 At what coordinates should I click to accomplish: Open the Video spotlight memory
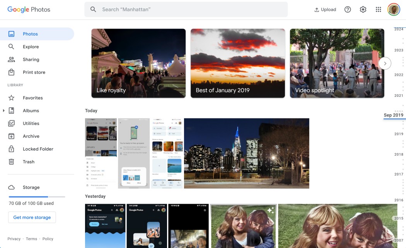[x=337, y=63]
